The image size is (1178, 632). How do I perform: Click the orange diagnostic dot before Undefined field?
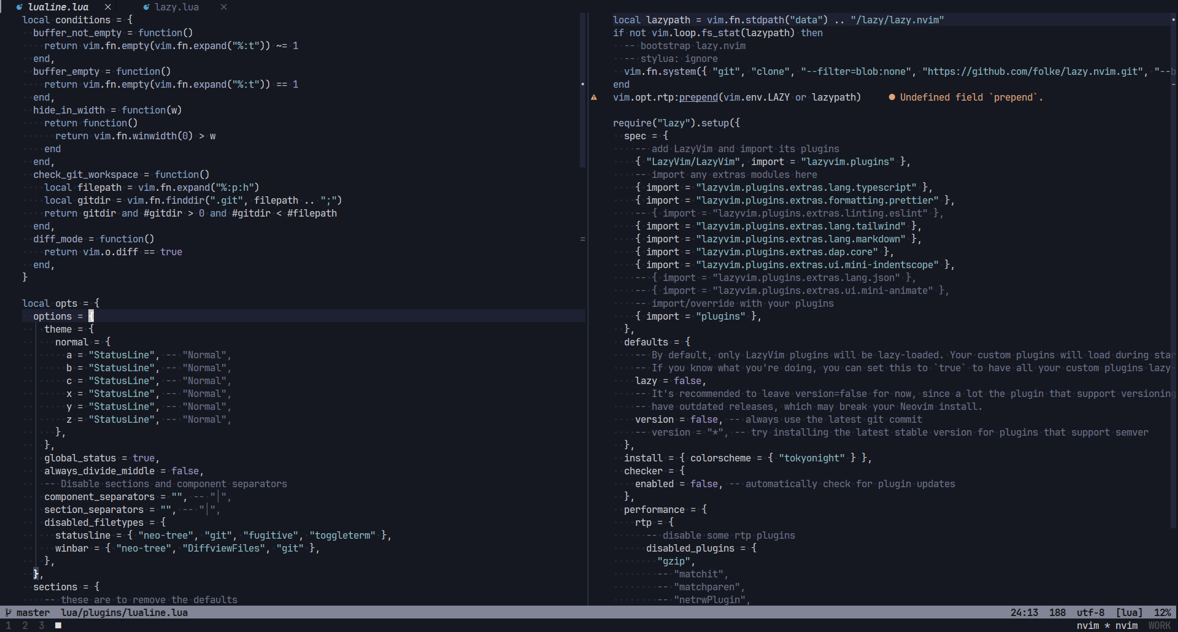(x=892, y=97)
